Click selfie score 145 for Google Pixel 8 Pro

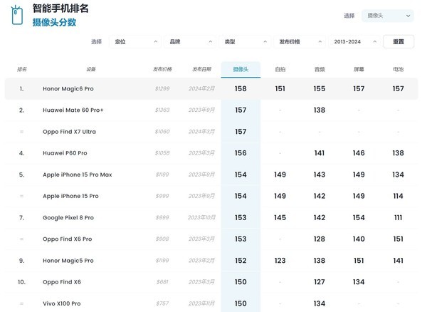280,218
